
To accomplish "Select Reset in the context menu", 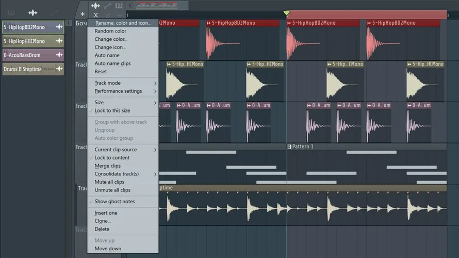I will click(x=123, y=71).
